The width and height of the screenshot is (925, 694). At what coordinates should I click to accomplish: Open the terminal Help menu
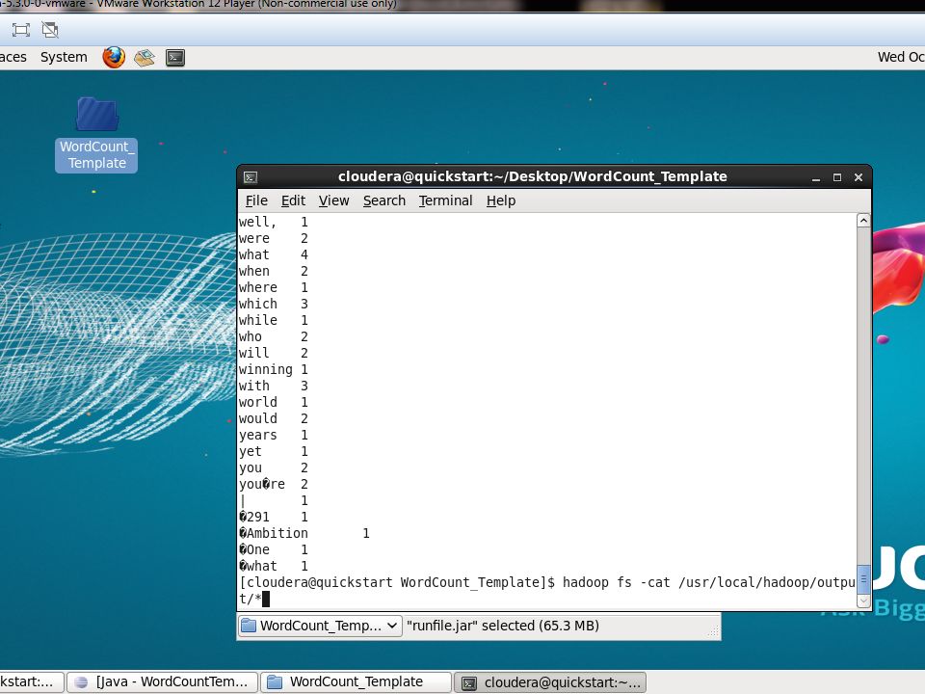click(501, 200)
